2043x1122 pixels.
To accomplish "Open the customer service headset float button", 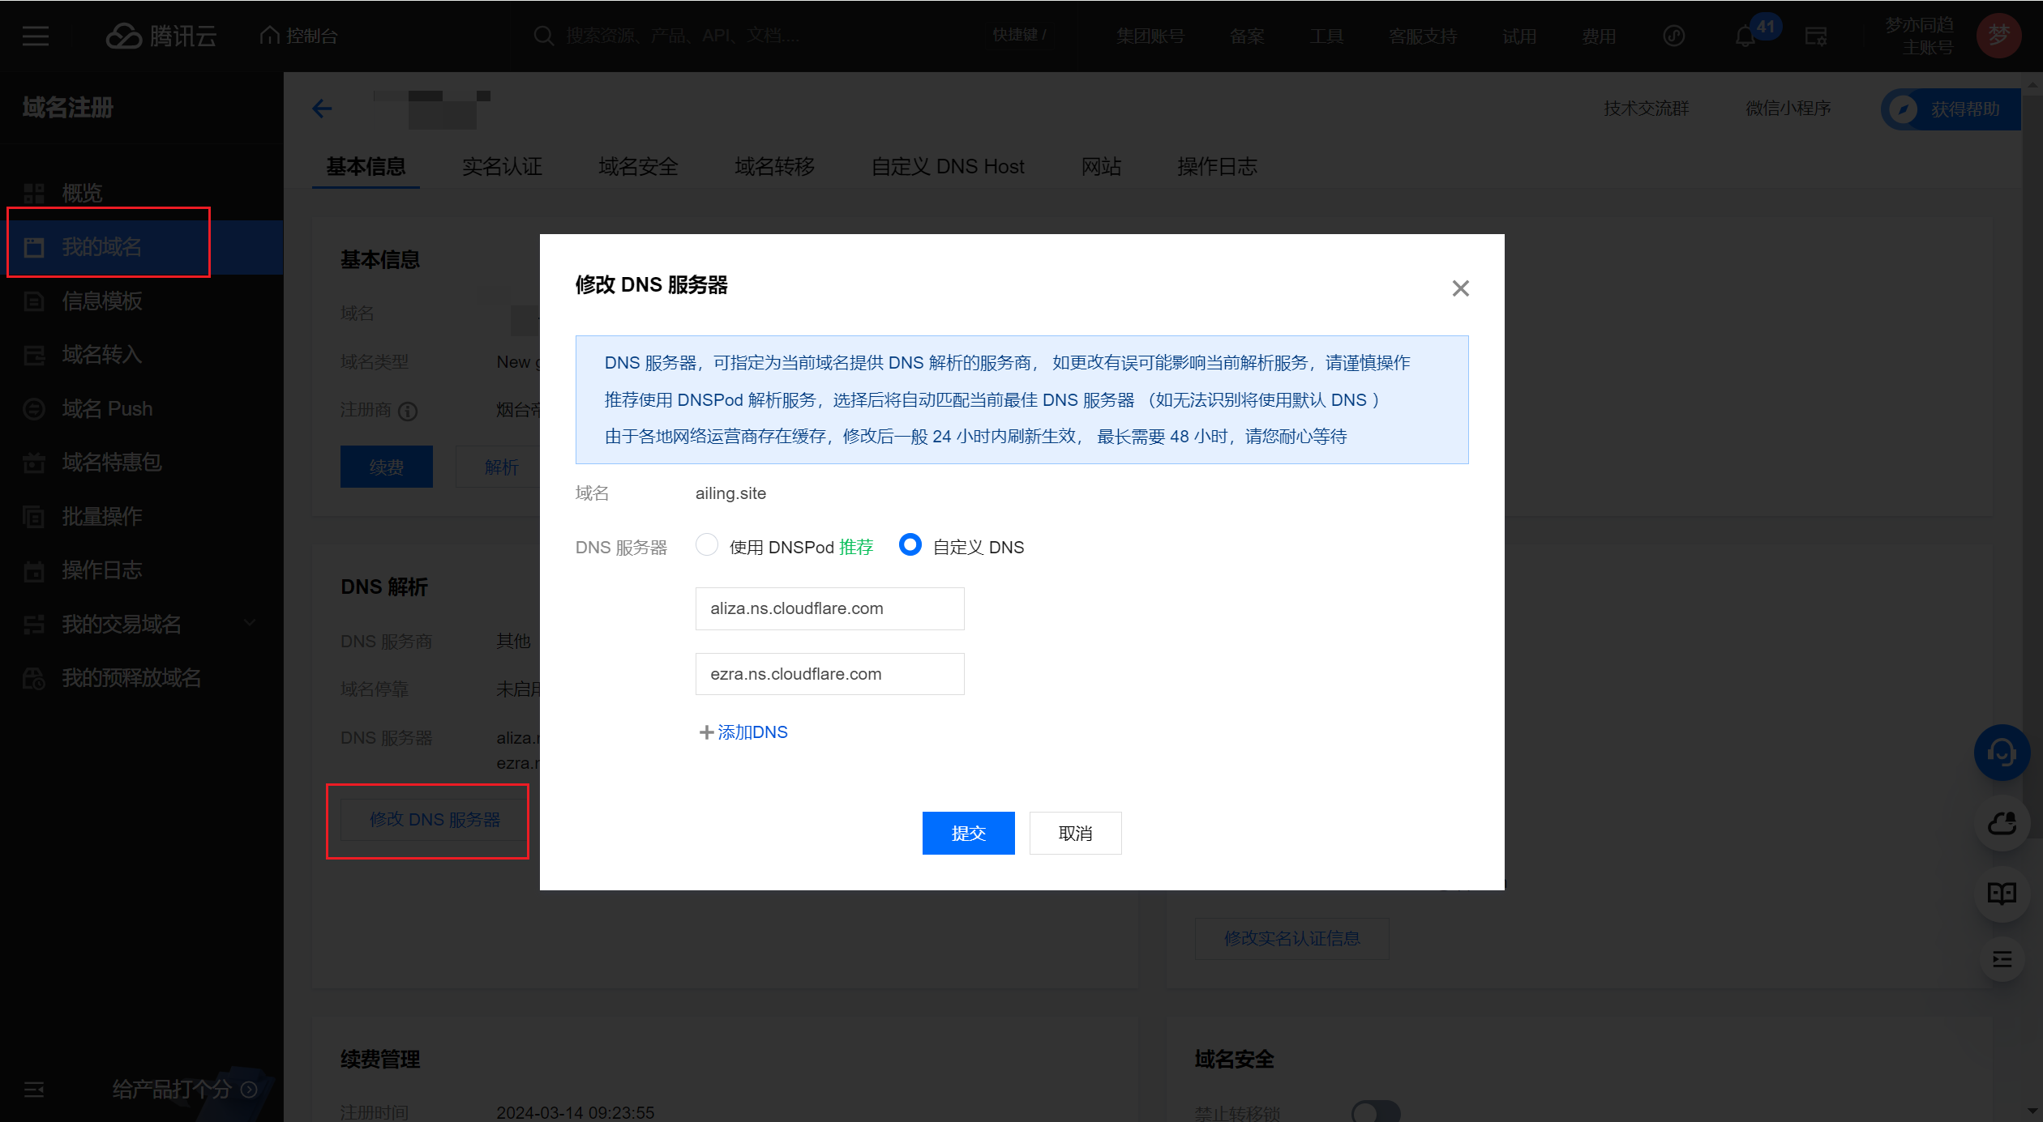I will (x=2002, y=753).
